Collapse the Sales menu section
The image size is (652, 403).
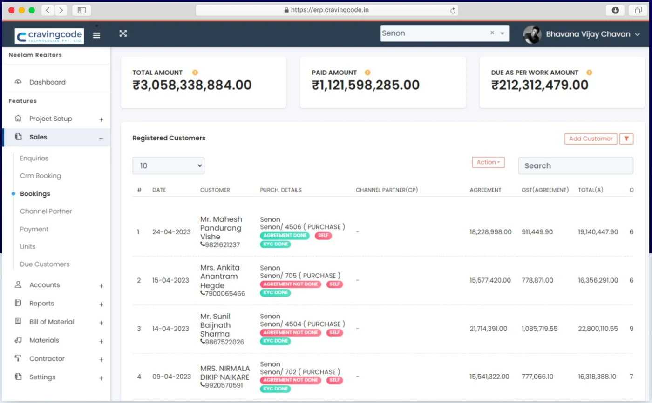click(x=101, y=138)
